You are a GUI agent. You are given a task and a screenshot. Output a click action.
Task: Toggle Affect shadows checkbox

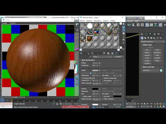pyautogui.click(x=103, y=99)
